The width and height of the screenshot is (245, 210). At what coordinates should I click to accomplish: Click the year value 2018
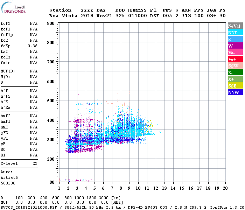point(87,16)
